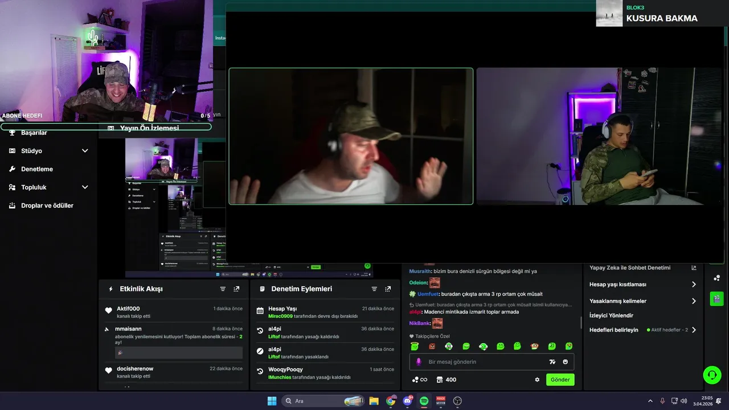Show hidden system tray icons
This screenshot has width=729, height=410.
point(650,401)
